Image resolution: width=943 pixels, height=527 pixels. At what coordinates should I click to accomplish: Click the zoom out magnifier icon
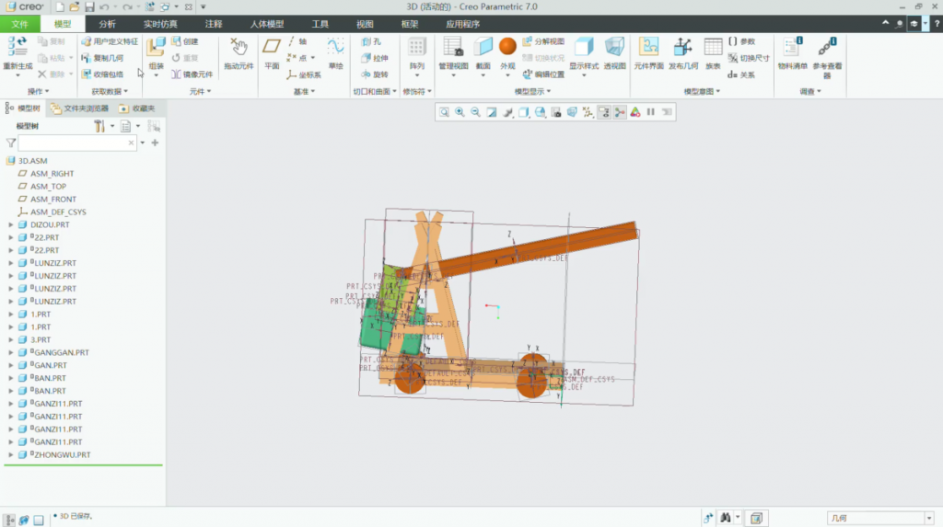475,112
